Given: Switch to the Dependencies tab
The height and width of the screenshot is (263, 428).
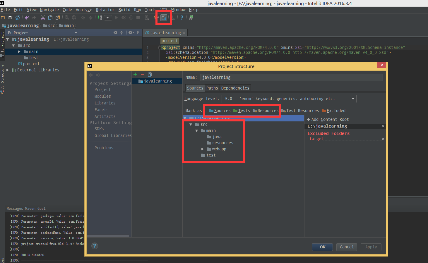Looking at the screenshot, I should (x=235, y=88).
